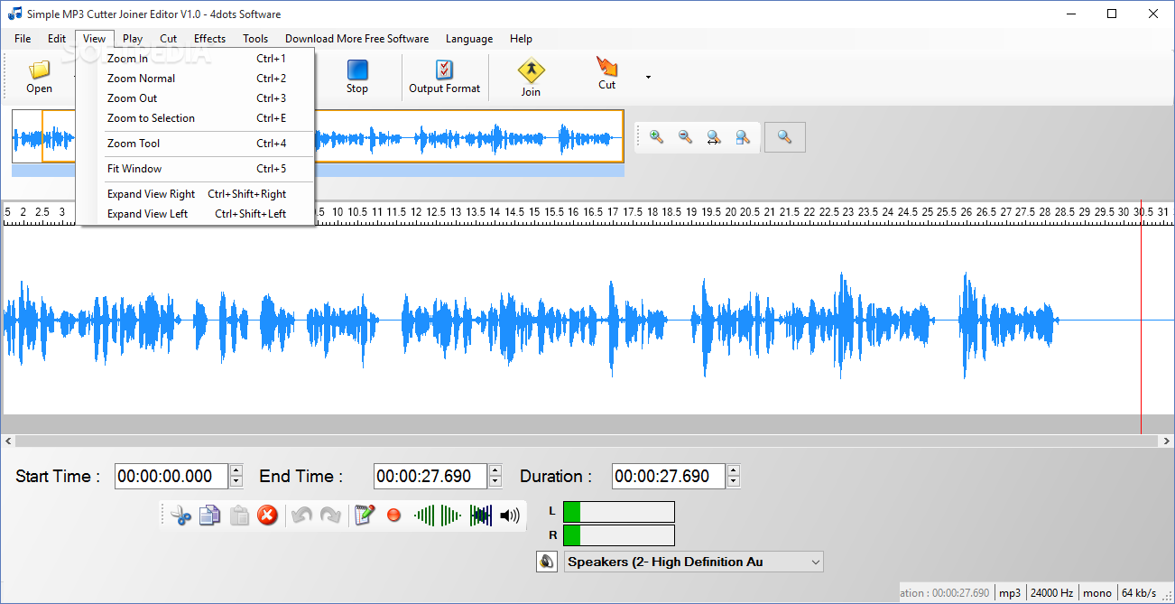
Task: Click the fade out waveform icon
Action: pos(452,516)
